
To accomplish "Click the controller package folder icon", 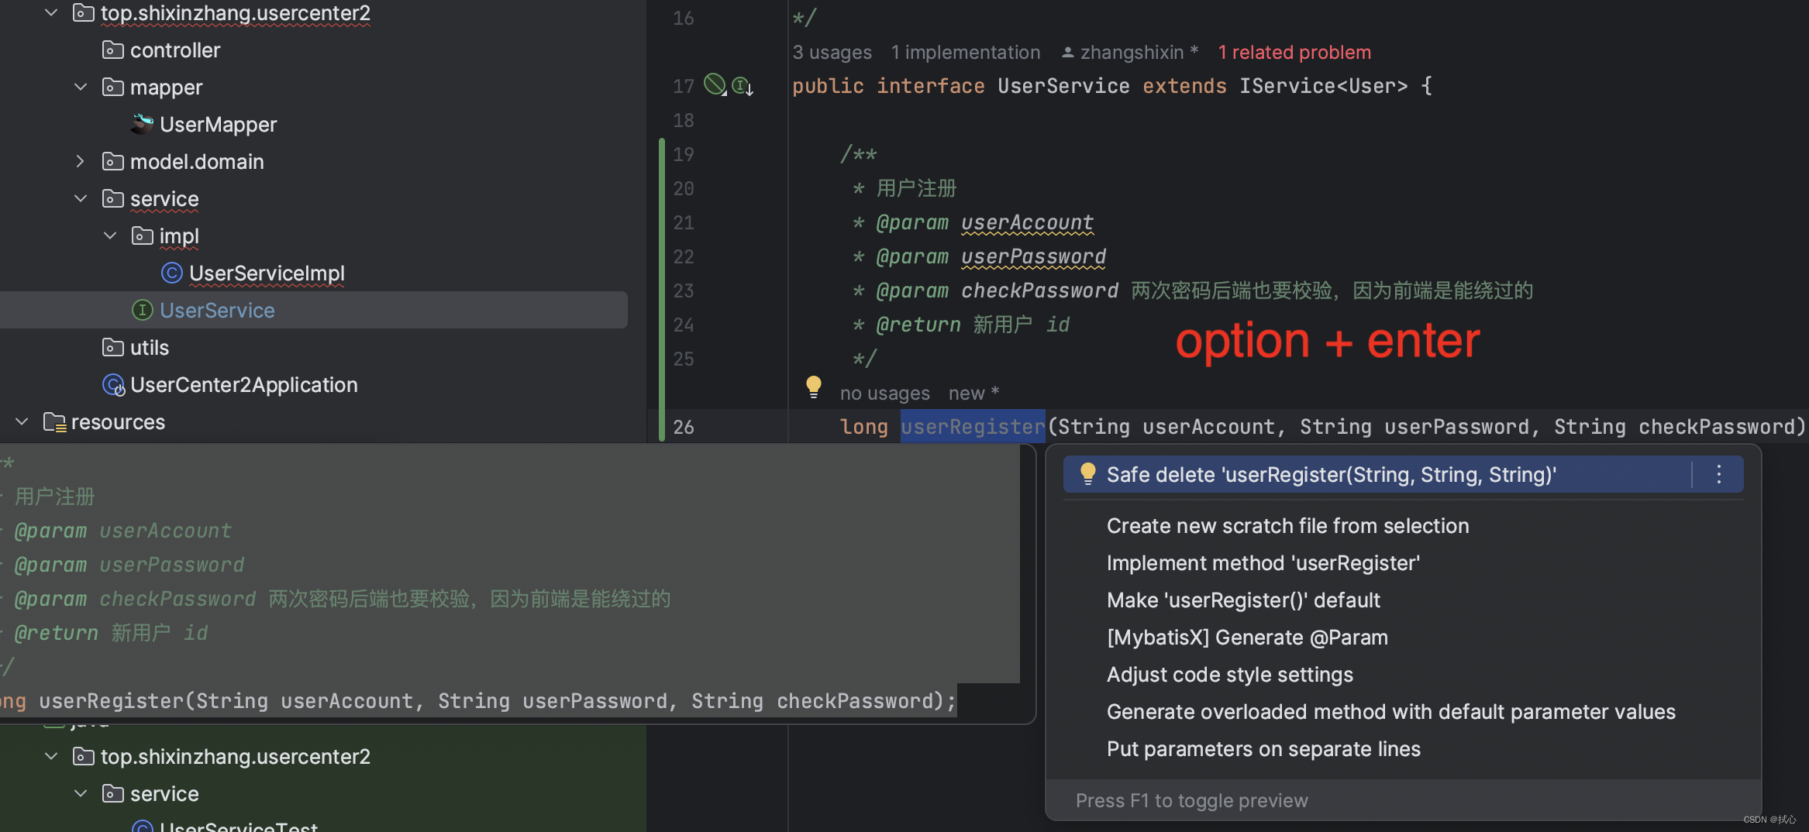I will [113, 50].
